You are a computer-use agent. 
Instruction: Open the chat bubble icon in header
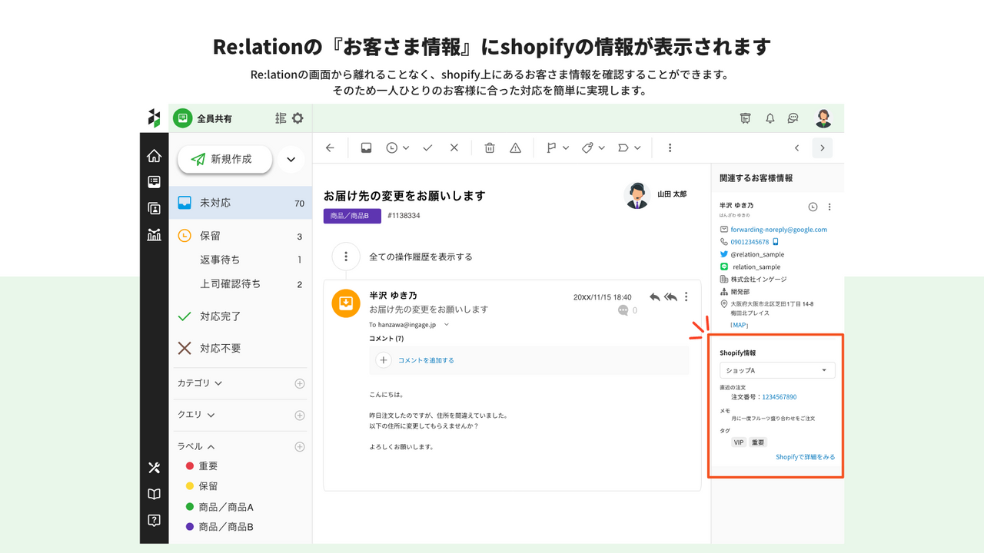click(x=793, y=118)
